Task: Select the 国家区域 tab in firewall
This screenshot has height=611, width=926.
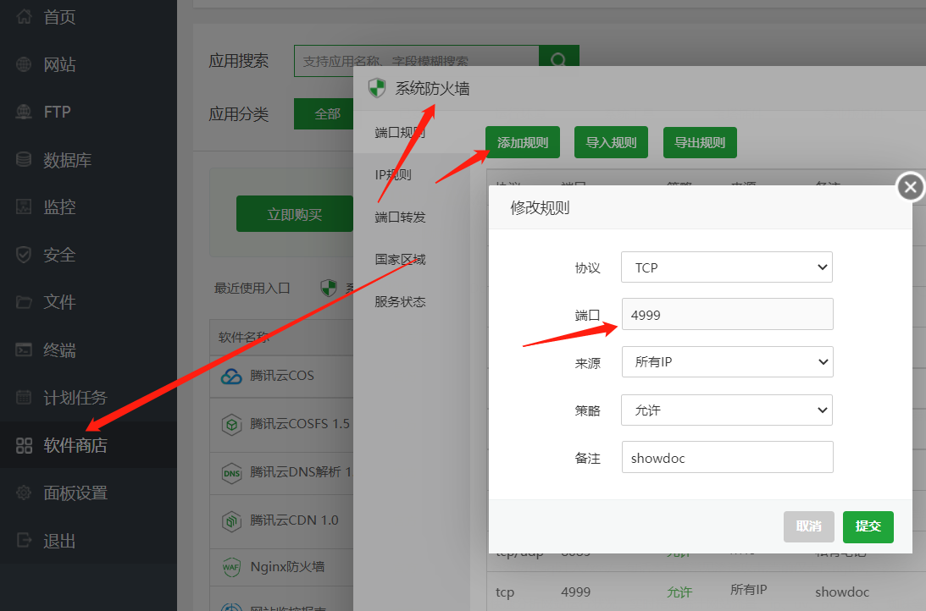Action: point(412,260)
